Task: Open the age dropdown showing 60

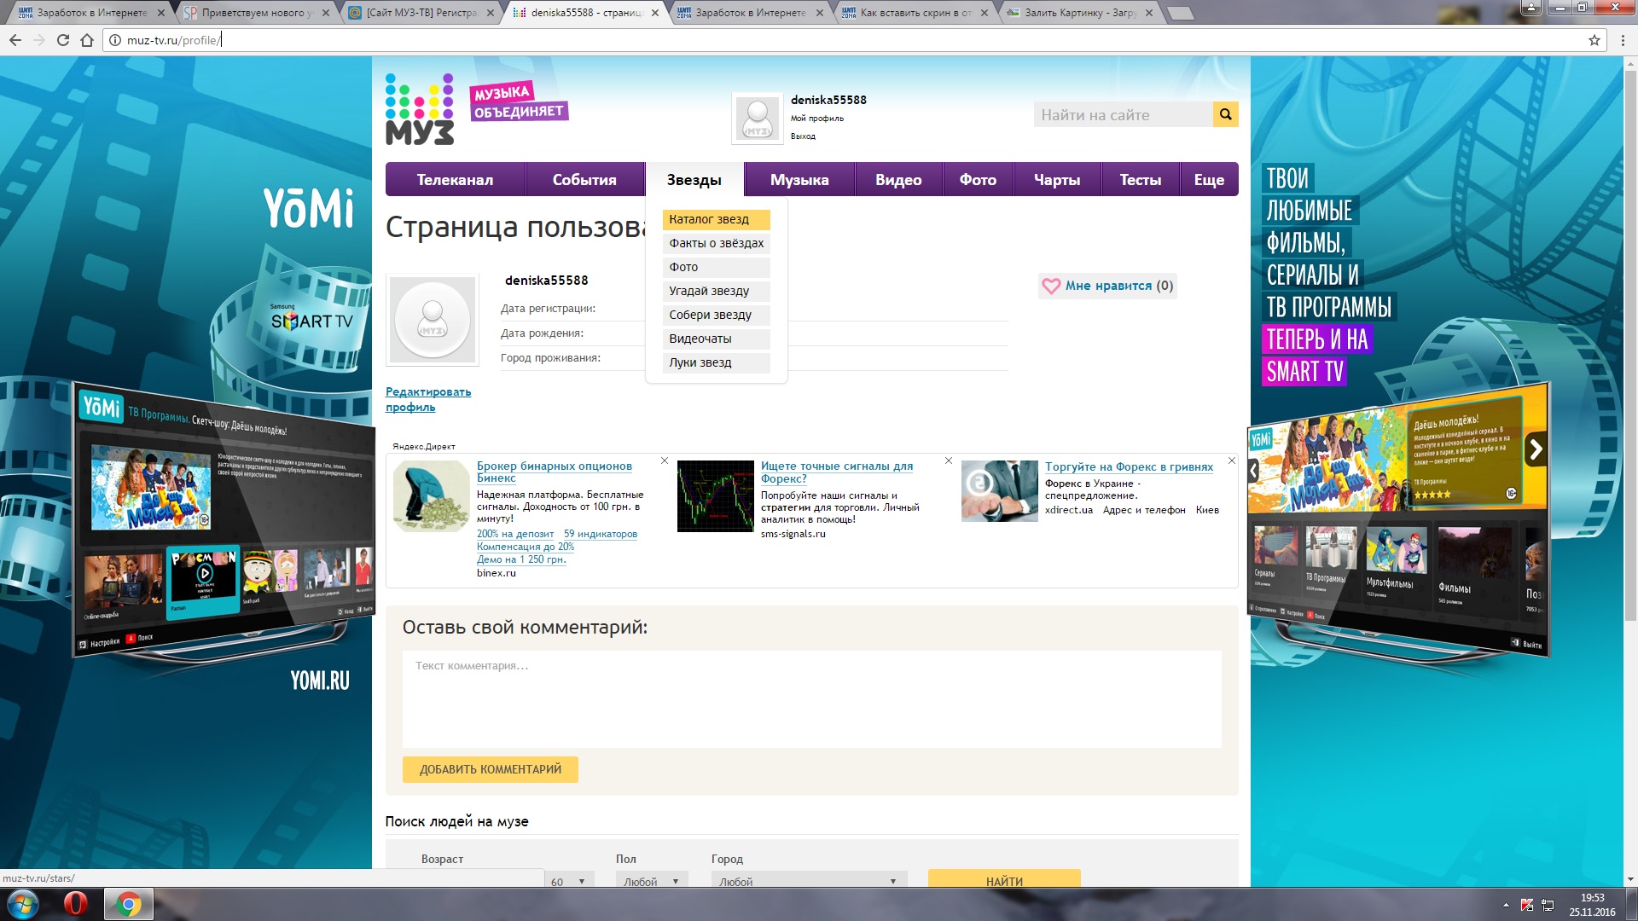Action: tap(570, 881)
